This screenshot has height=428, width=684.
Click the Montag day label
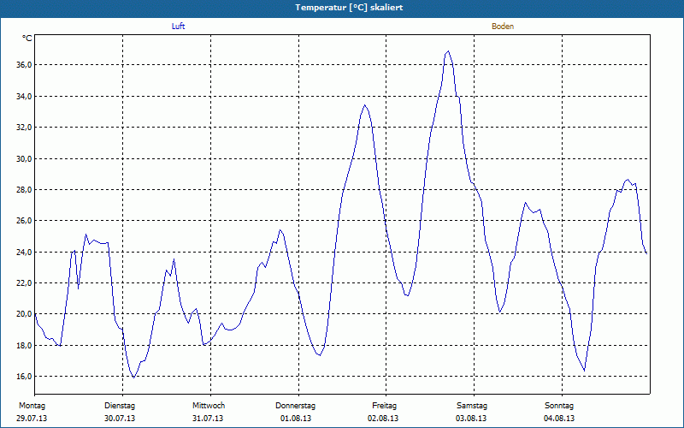click(32, 406)
